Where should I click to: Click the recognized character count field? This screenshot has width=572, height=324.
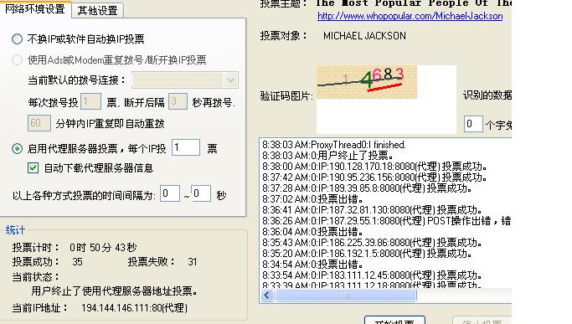click(473, 124)
